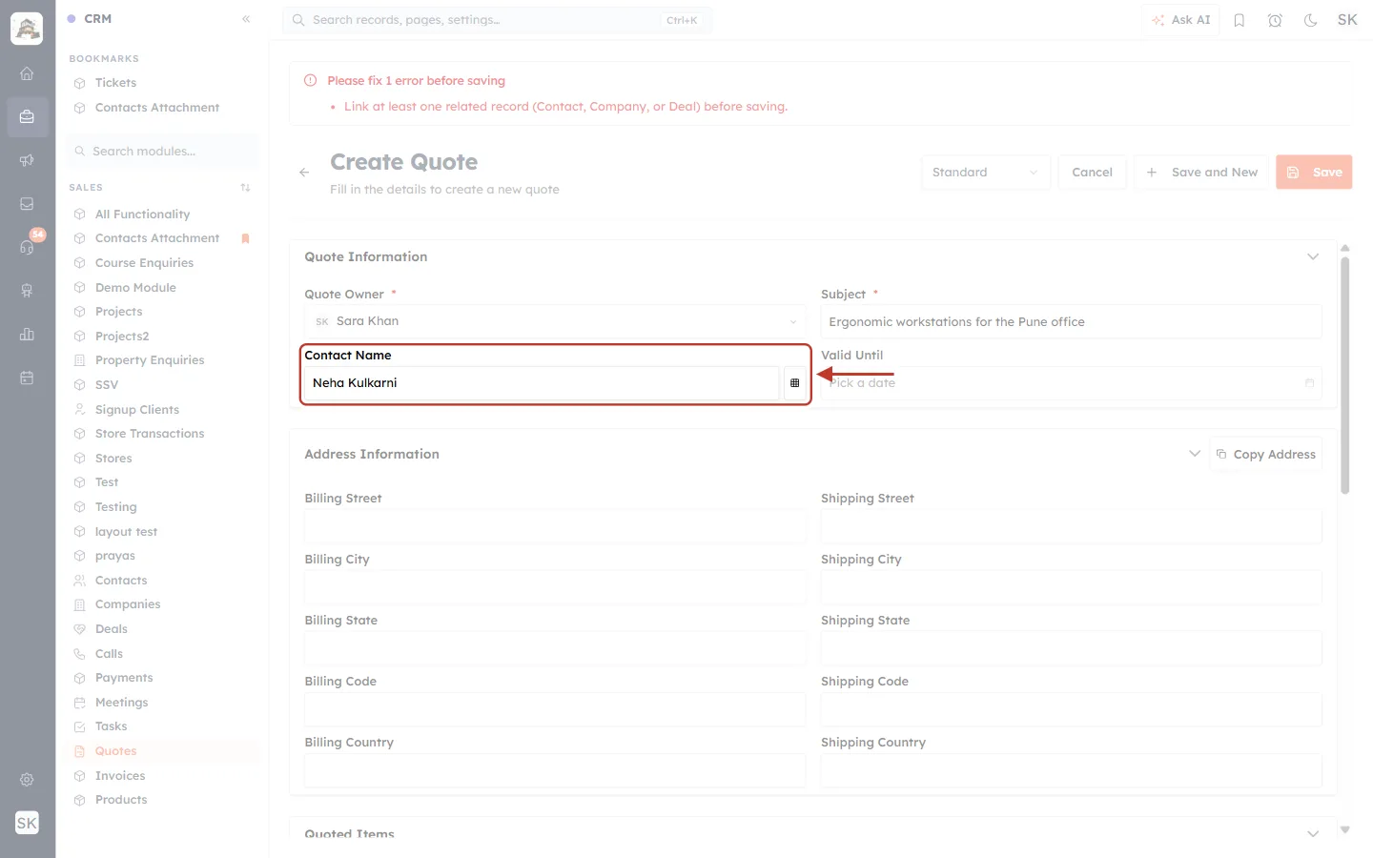Save the quote with the Save button
Image resolution: width=1373 pixels, height=858 pixels.
coord(1314,173)
